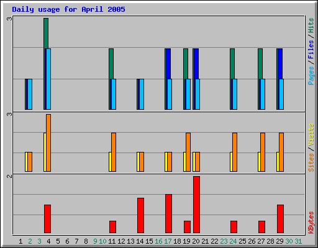318x248 pixels.
Task: Click green day label 30
Action: 289,241
